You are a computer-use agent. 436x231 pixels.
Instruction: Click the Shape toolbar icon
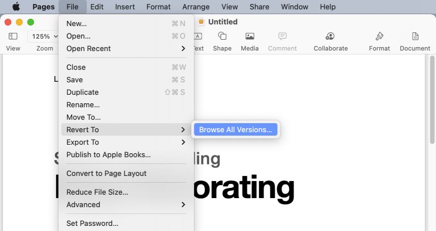click(222, 36)
